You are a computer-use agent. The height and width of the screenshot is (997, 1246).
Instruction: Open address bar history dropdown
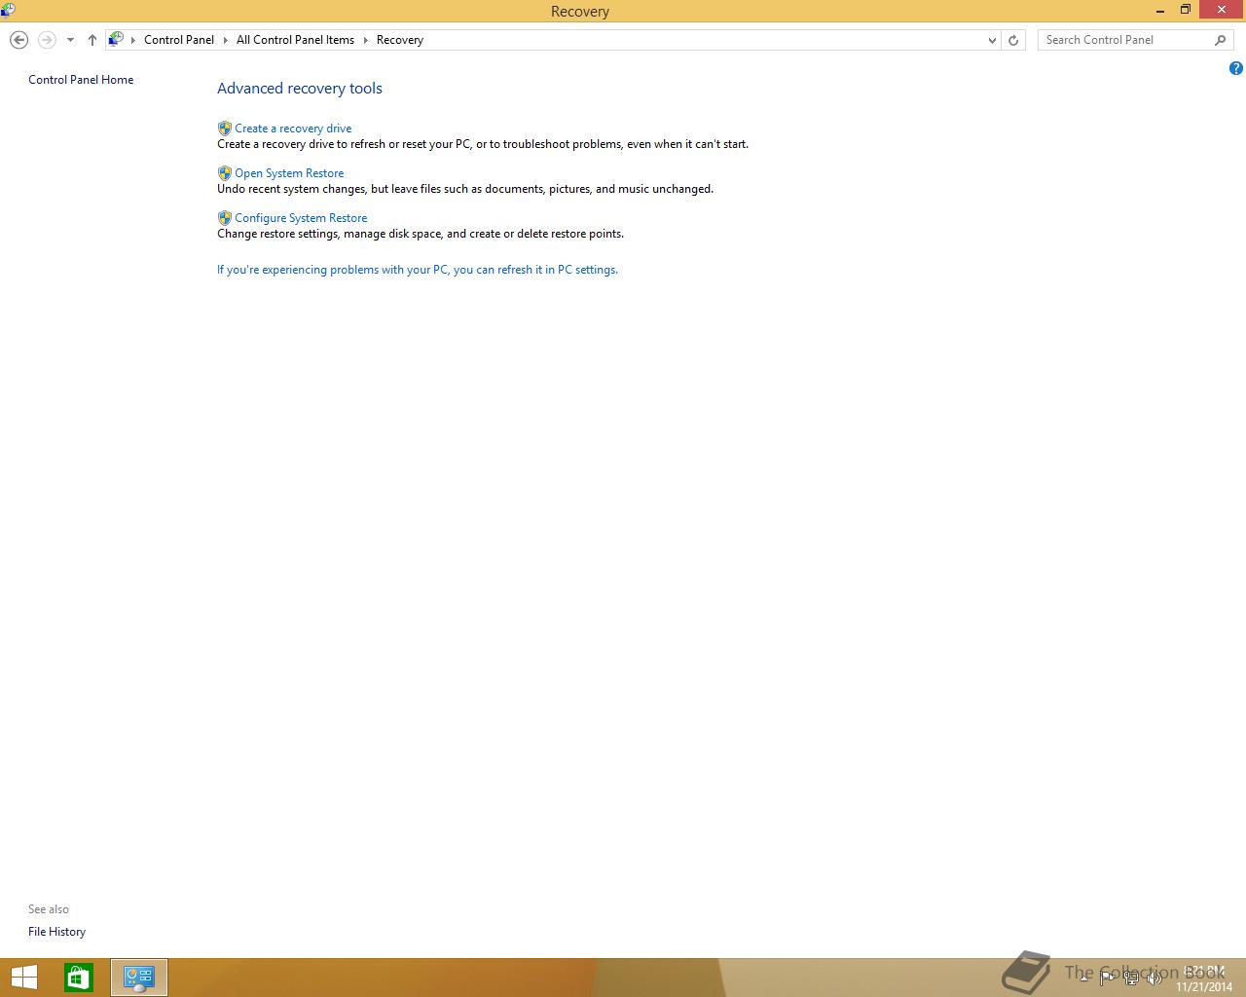(992, 40)
